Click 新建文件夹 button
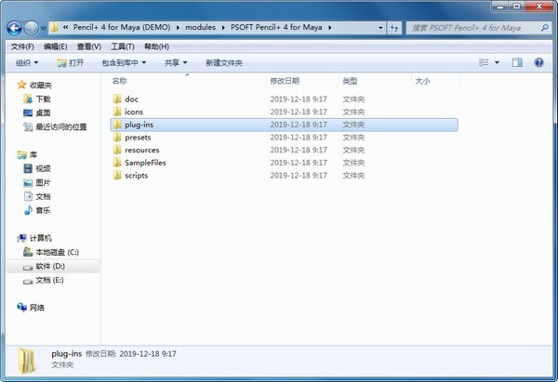This screenshot has width=558, height=382. click(224, 63)
